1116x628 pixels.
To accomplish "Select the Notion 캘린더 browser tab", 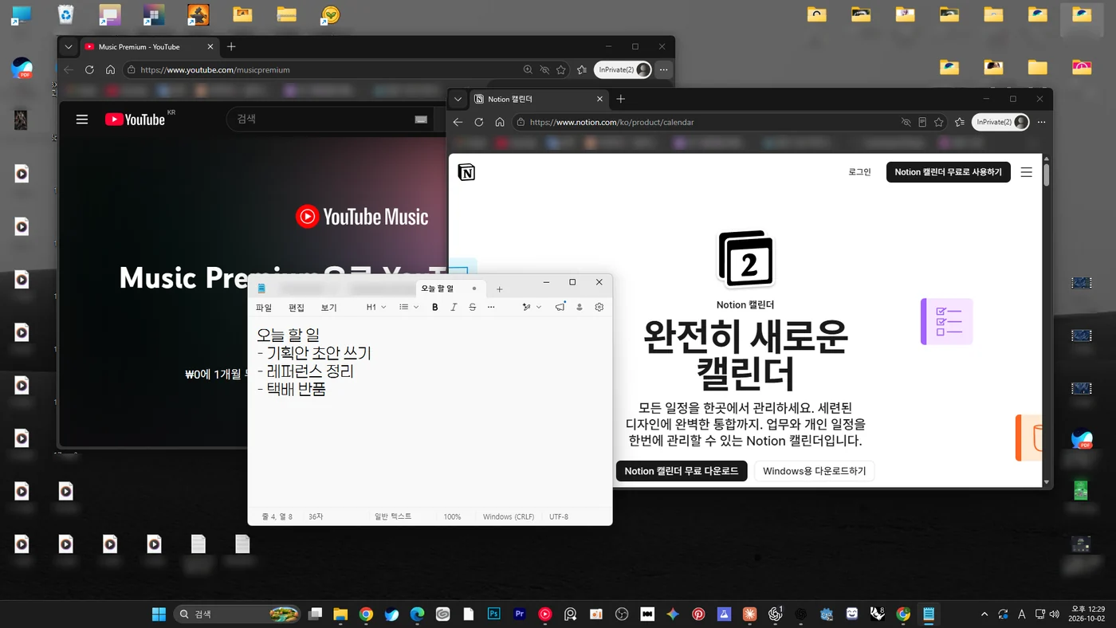I will click(540, 99).
